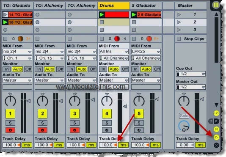Open the LPK25 MIDI From dropdown
The height and width of the screenshot is (157, 226).
[x=146, y=52]
